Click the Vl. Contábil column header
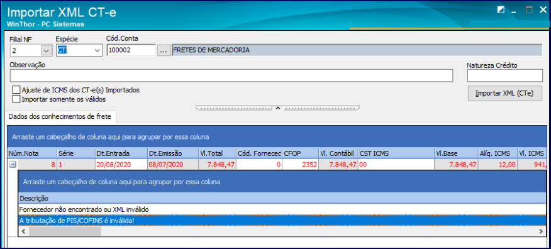Image resolution: width=551 pixels, height=249 pixels. [x=338, y=153]
